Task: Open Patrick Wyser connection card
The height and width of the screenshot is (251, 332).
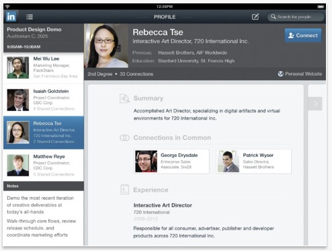Action: [254, 162]
